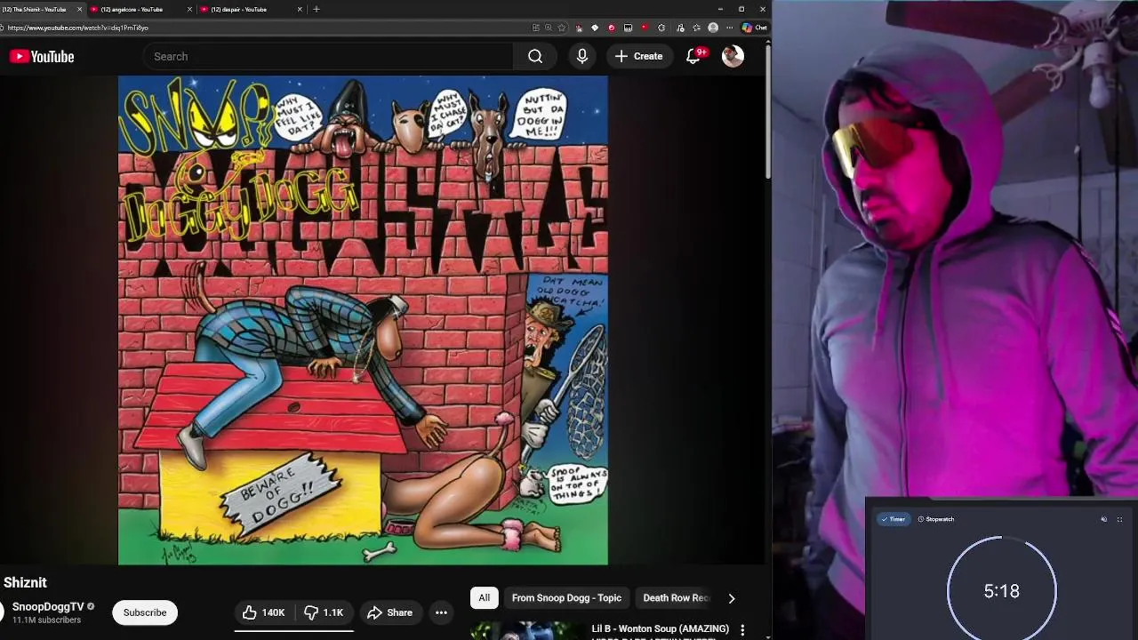The width and height of the screenshot is (1138, 640).
Task: Open the split screen icon in address bar
Action: 536,28
